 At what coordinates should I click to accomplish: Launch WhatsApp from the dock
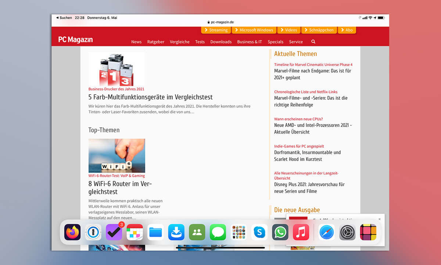click(x=280, y=232)
